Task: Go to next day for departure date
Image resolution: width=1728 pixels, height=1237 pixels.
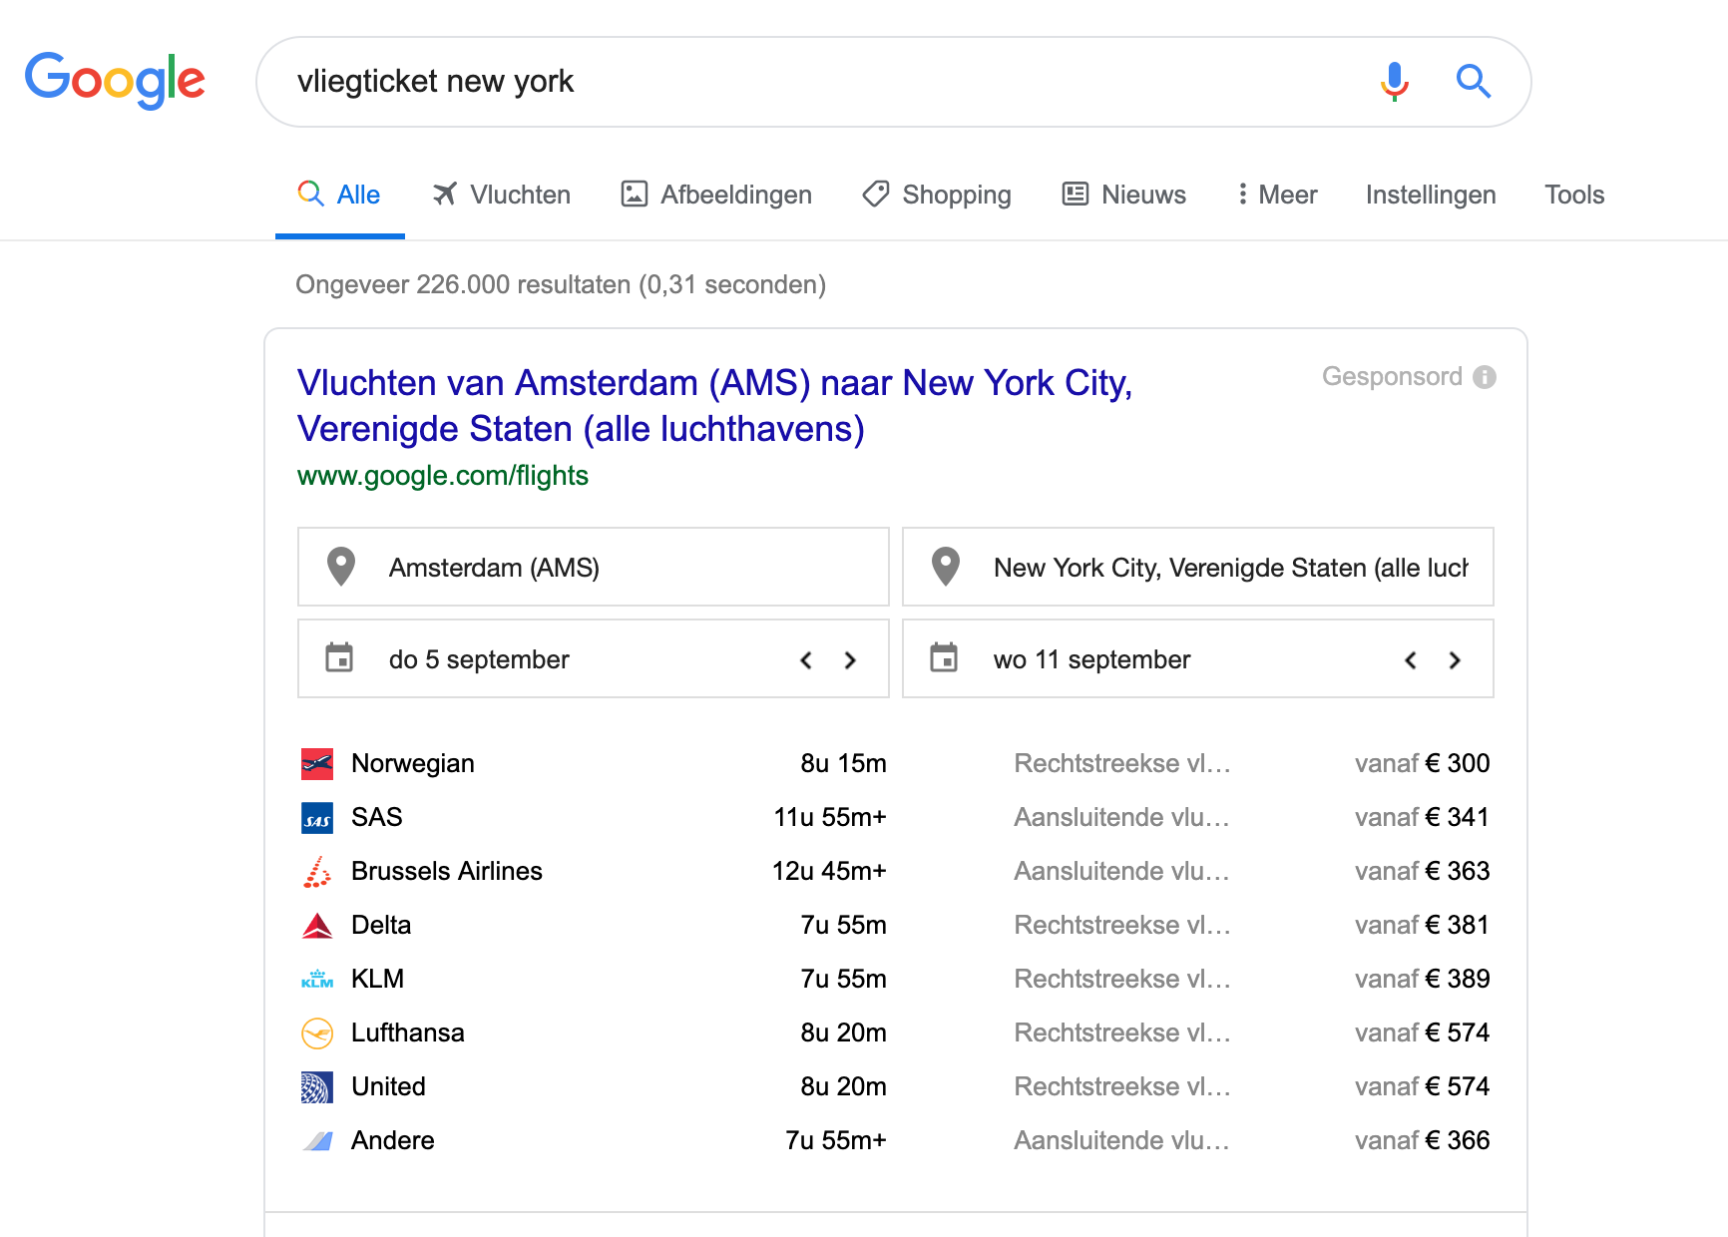Action: coord(850,660)
